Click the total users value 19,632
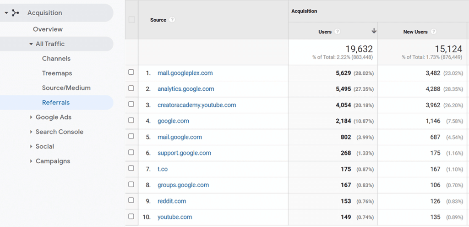 [359, 49]
